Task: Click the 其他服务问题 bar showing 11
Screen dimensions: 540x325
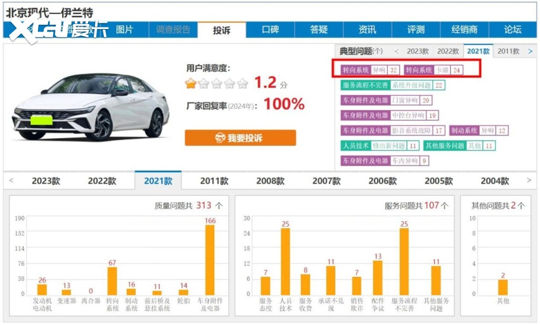Action: [x=436, y=280]
